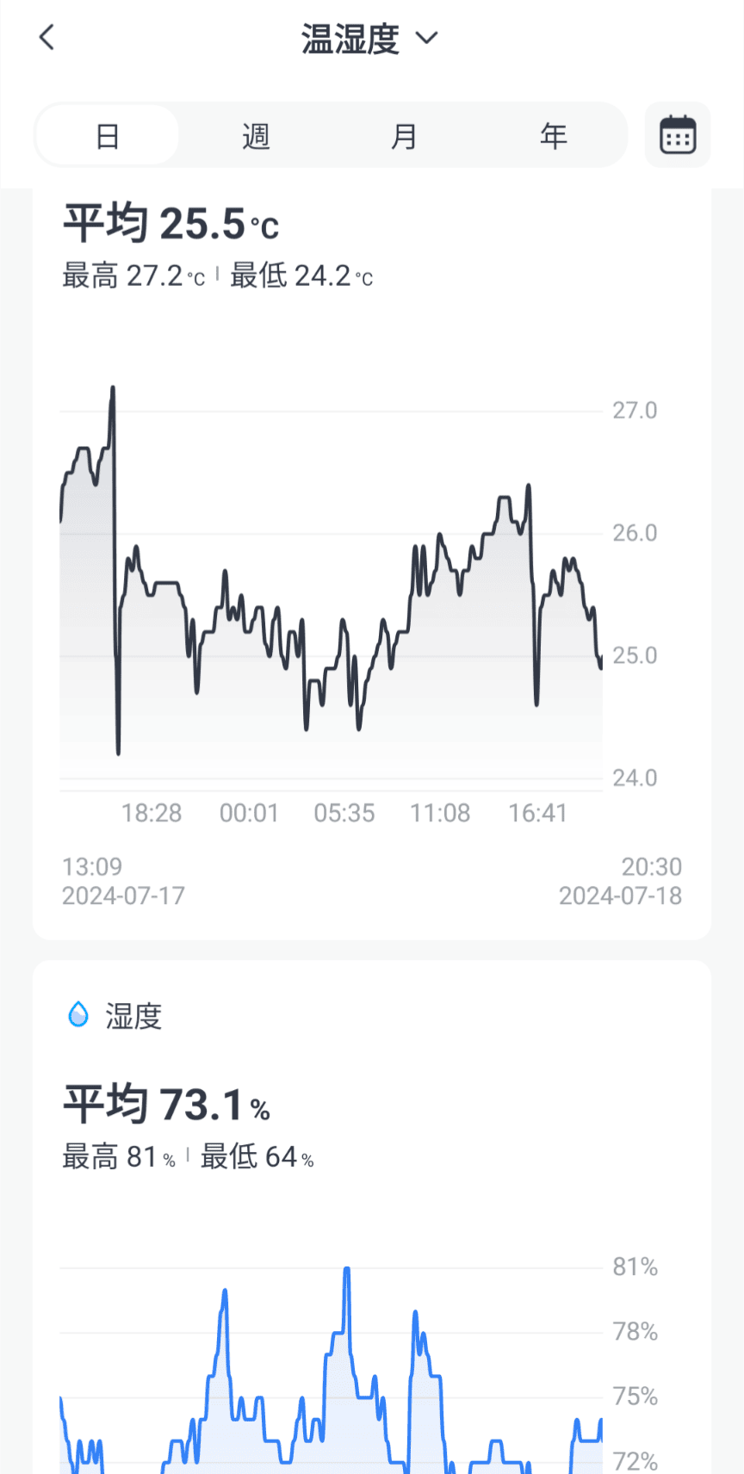Tap the 最低 24.2°C reading
Screen dimensions: 744x1474
301,276
